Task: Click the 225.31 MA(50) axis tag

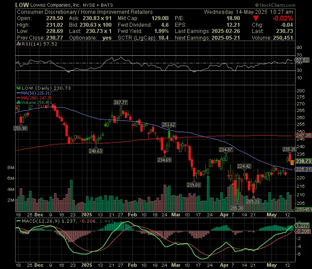Action: click(x=304, y=169)
